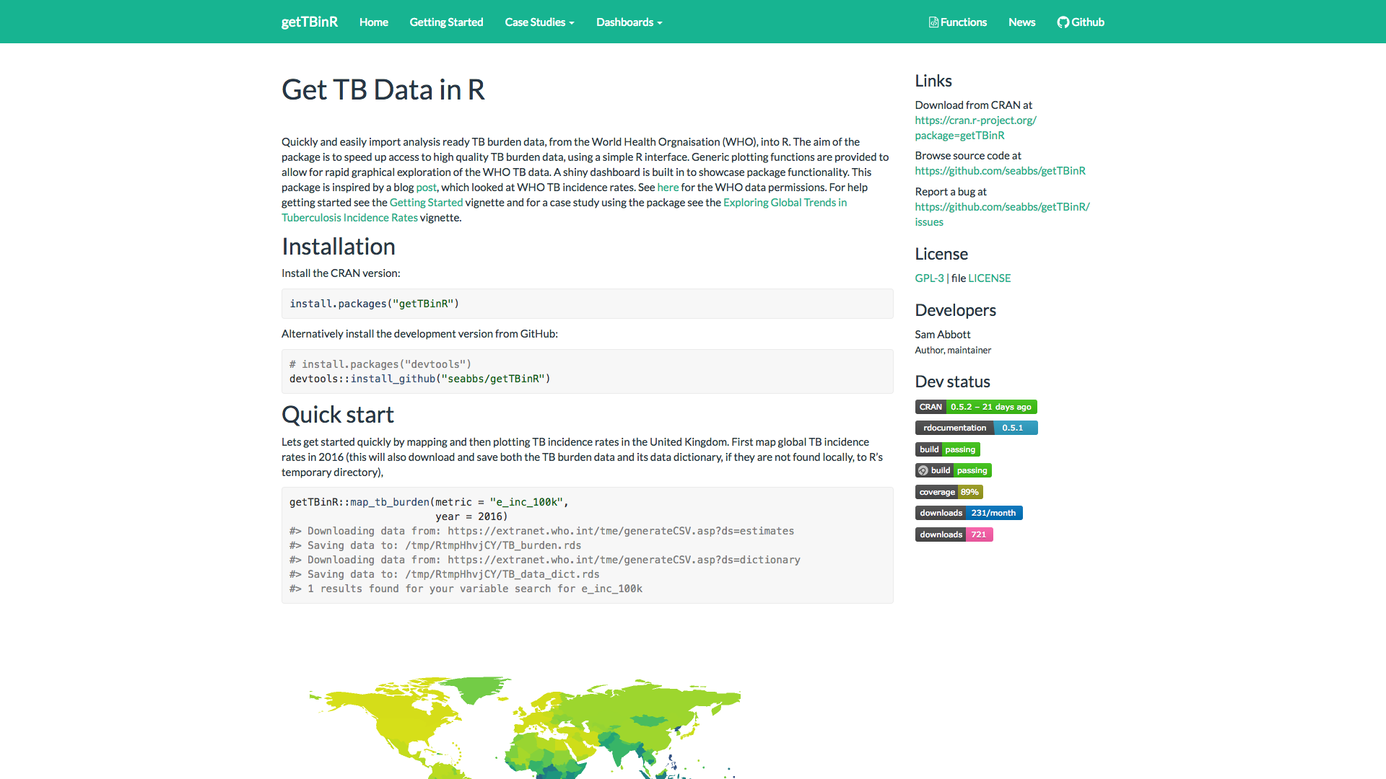Image resolution: width=1386 pixels, height=779 pixels.
Task: Click 'Saving data to: /tmp/RtmpHhvjCY/TB_burden.rds' output line
Action: (x=435, y=545)
